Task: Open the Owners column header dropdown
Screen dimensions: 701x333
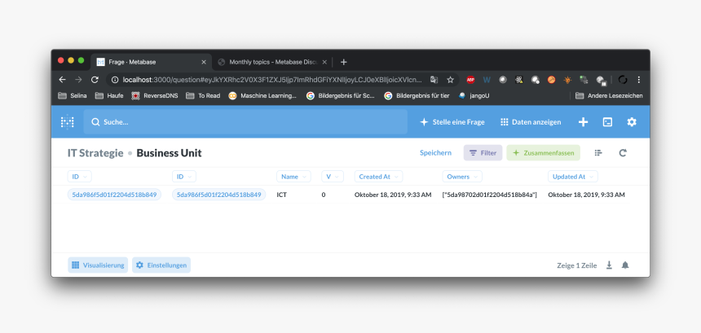Action: (462, 177)
